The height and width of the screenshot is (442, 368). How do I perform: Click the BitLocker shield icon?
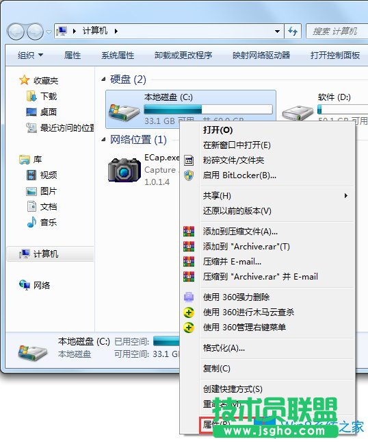point(189,175)
